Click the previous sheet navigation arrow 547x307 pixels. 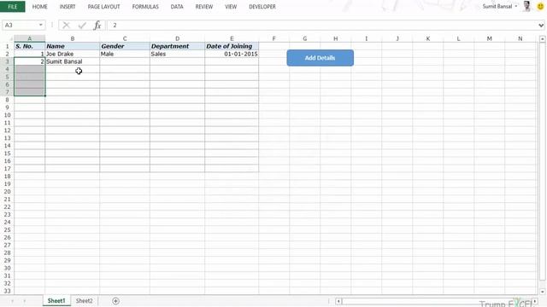point(13,301)
